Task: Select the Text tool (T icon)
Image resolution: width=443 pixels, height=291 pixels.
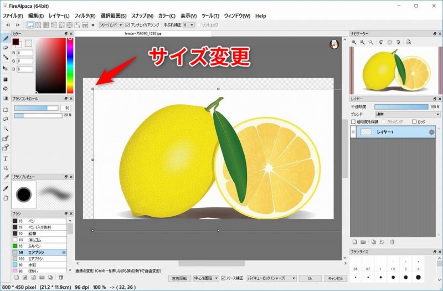Action: 6,158
